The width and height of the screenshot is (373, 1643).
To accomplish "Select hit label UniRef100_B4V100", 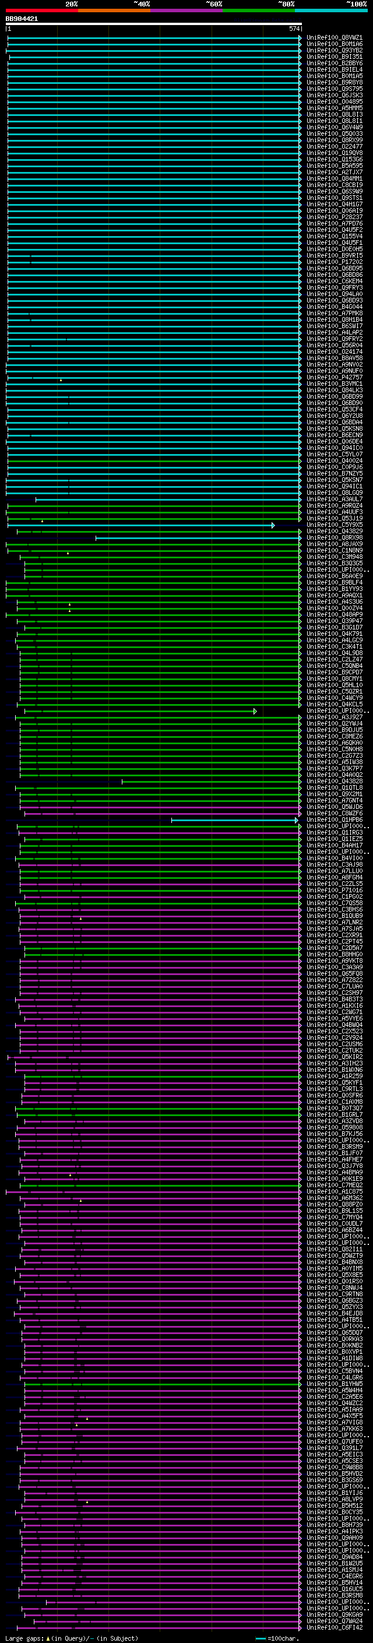I will pos(335,858).
